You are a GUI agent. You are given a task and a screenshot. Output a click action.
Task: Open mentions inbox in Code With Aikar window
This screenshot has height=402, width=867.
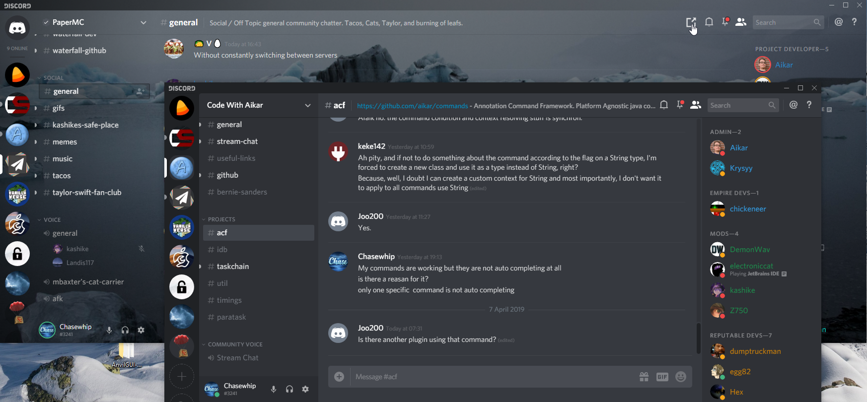pyautogui.click(x=794, y=105)
